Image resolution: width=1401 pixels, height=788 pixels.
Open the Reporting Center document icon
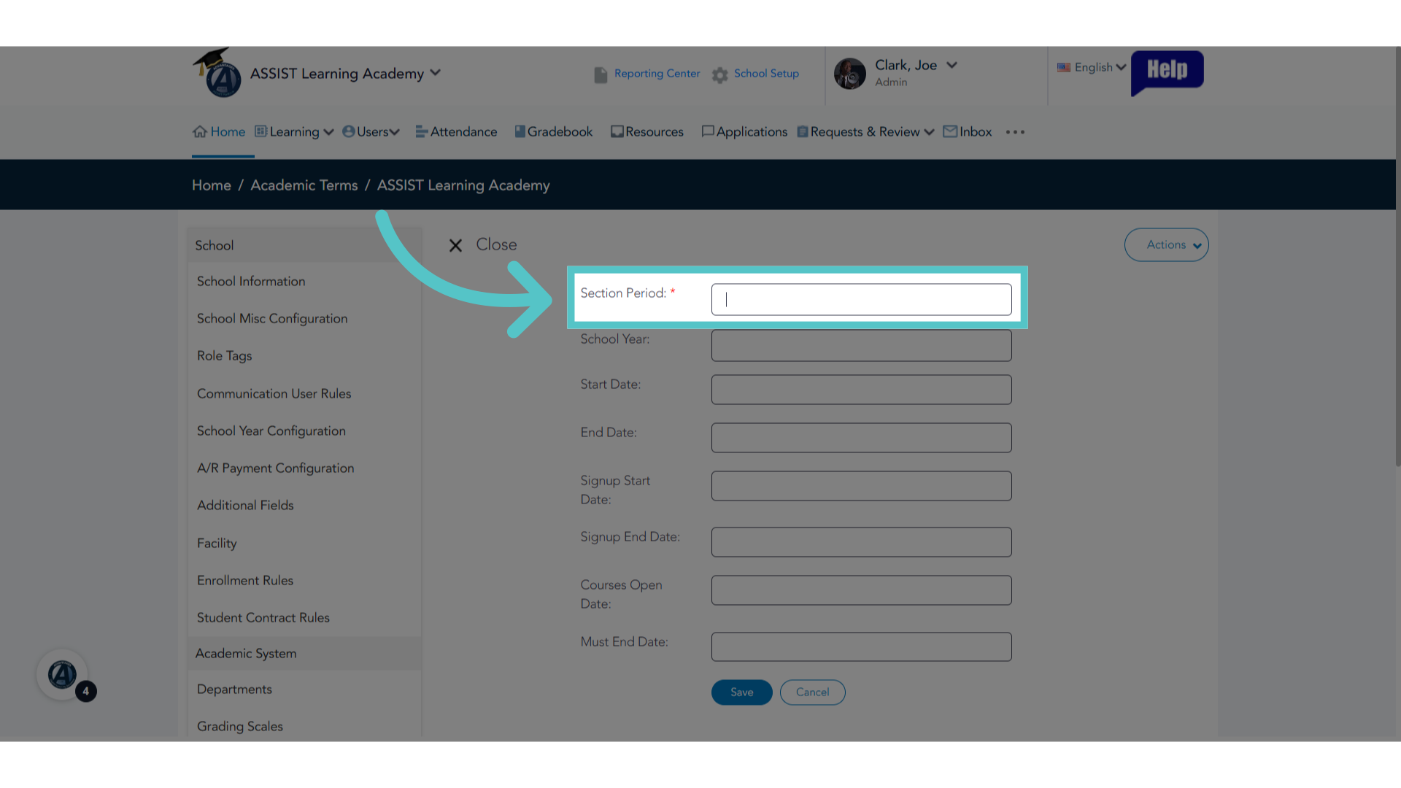click(x=601, y=74)
